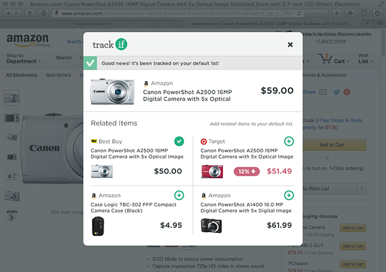Untrack the Best Buy Canon PowerShot item
The width and height of the screenshot is (386, 272).
pos(179,141)
